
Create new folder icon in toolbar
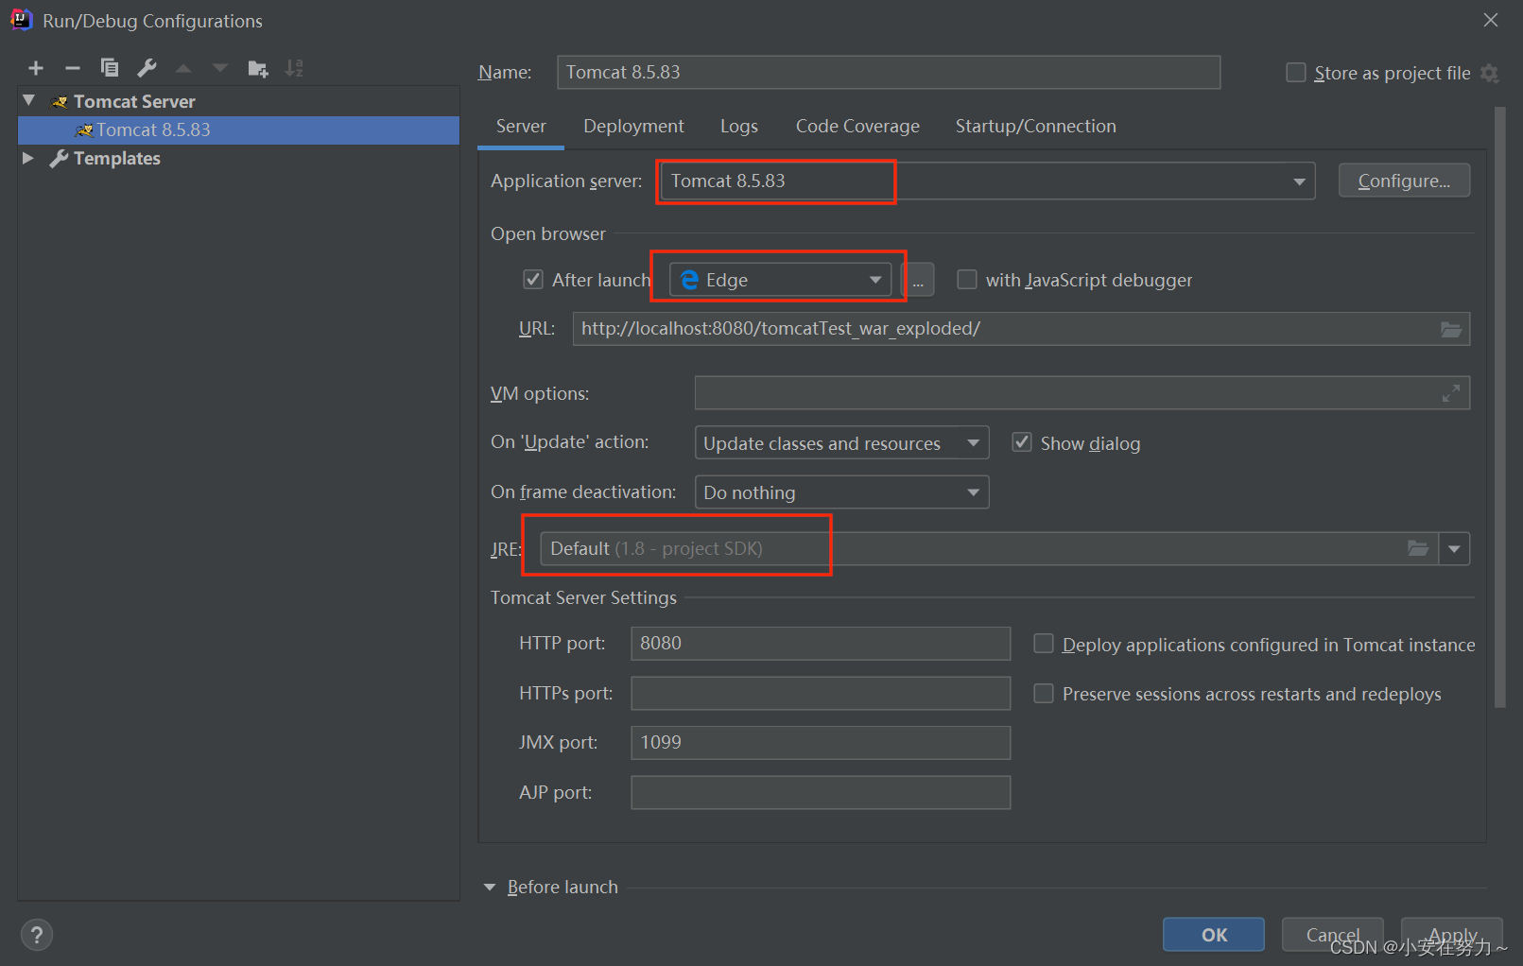point(258,68)
